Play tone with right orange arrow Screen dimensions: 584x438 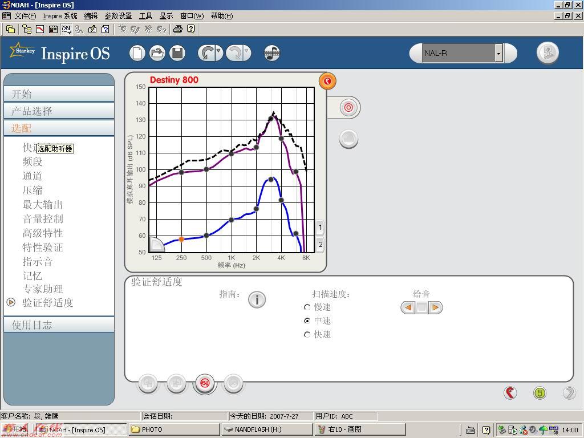click(435, 307)
